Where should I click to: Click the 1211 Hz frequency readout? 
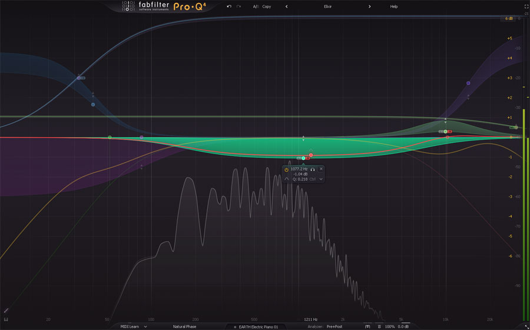pos(310,319)
